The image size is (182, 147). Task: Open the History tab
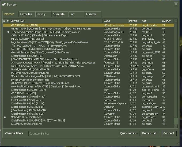tap(43, 14)
